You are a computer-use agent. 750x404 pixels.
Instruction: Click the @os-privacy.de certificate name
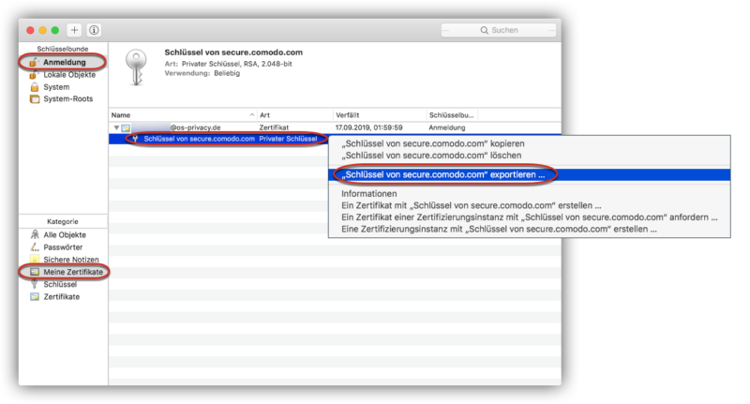195,127
